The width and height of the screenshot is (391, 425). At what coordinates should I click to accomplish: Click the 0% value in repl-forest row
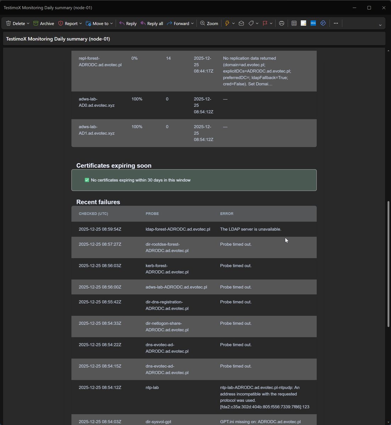[x=134, y=58]
